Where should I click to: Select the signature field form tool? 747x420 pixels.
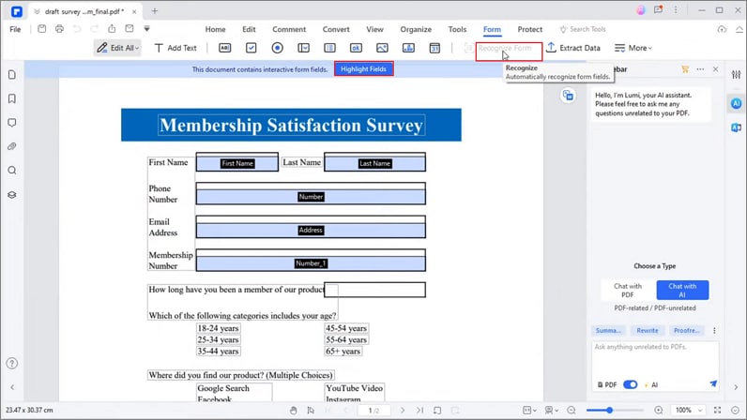click(x=408, y=48)
